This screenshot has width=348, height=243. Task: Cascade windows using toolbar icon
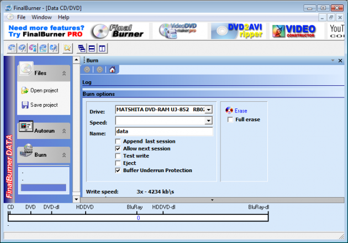click(81, 48)
